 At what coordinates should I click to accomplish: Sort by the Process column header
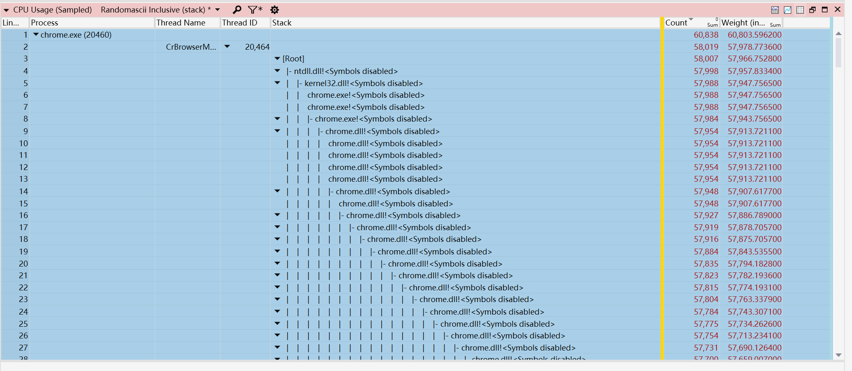point(92,23)
